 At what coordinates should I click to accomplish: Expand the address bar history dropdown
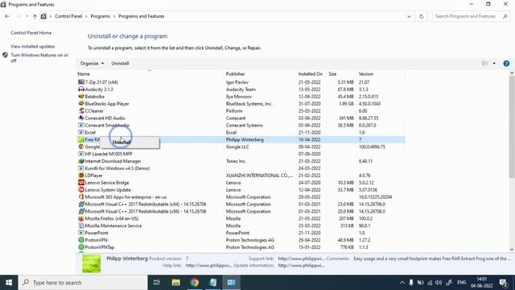click(409, 16)
